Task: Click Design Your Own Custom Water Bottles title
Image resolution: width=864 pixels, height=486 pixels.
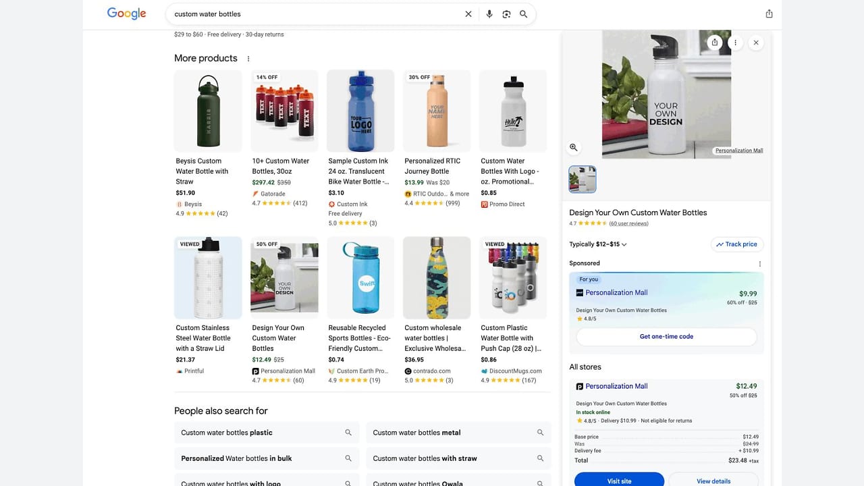Action: tap(638, 213)
